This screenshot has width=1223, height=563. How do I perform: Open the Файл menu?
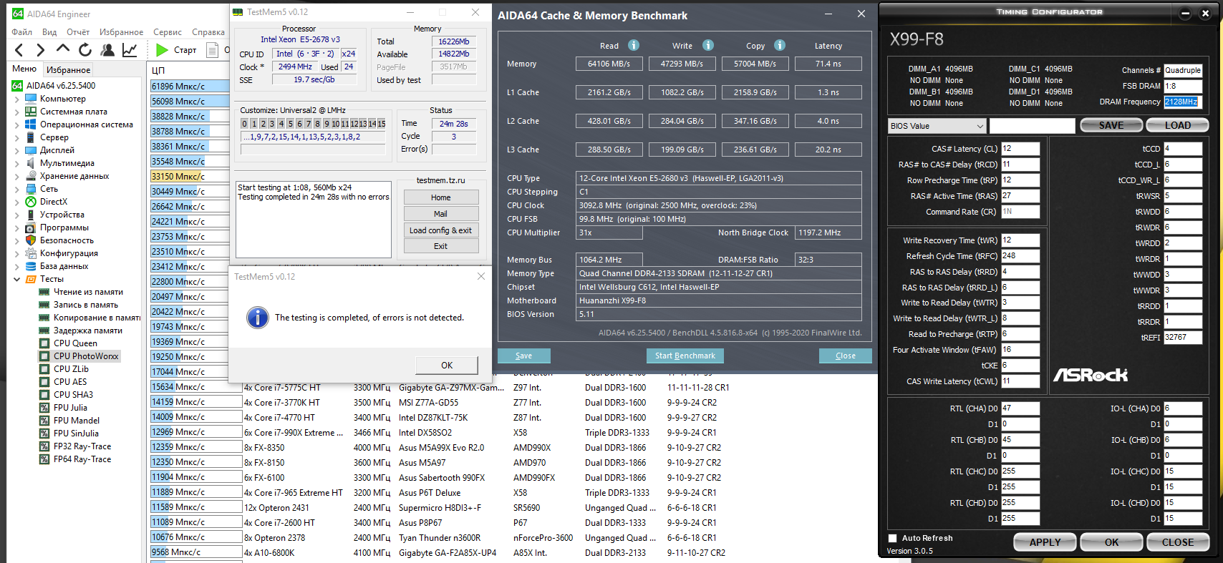(x=21, y=32)
